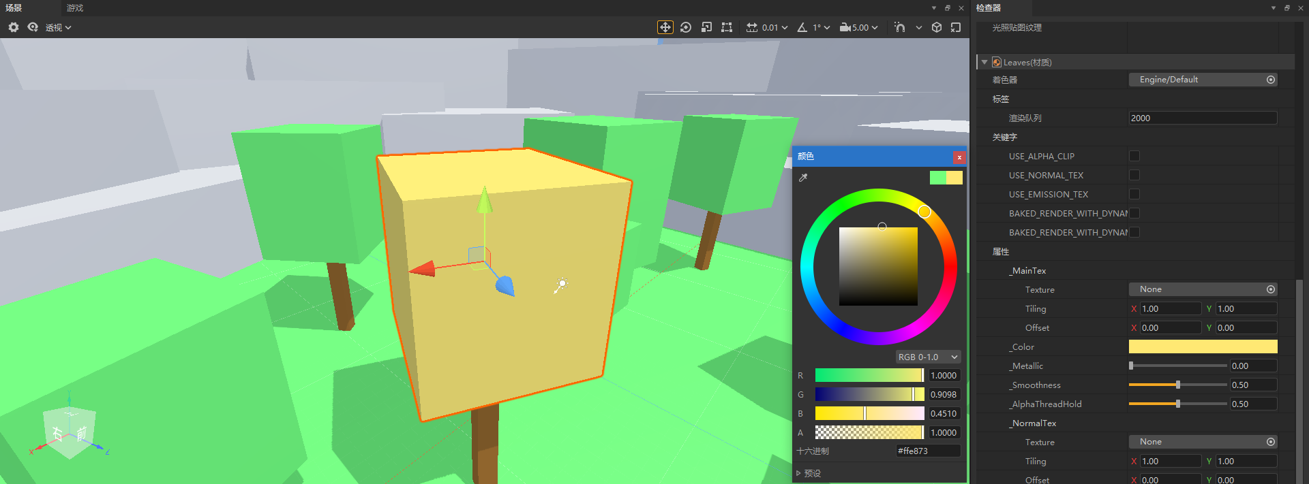Select the Rotate tool in scene toolbar
Viewport: 1309px width, 484px height.
(x=686, y=27)
